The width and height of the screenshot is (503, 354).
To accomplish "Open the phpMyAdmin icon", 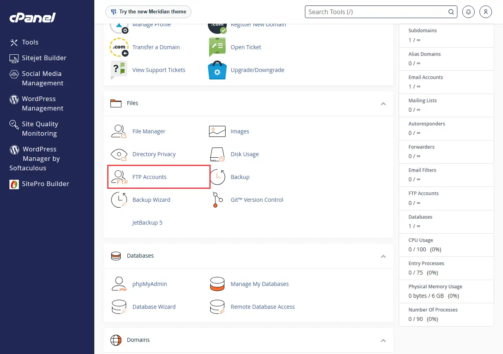I will 119,284.
